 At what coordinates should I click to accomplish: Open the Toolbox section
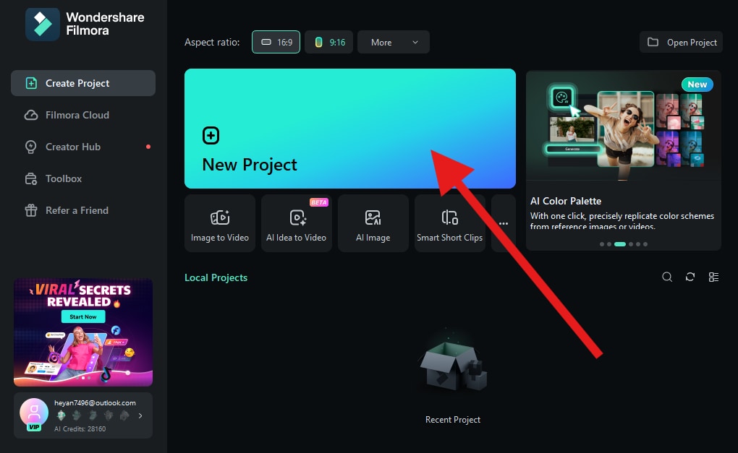coord(64,179)
